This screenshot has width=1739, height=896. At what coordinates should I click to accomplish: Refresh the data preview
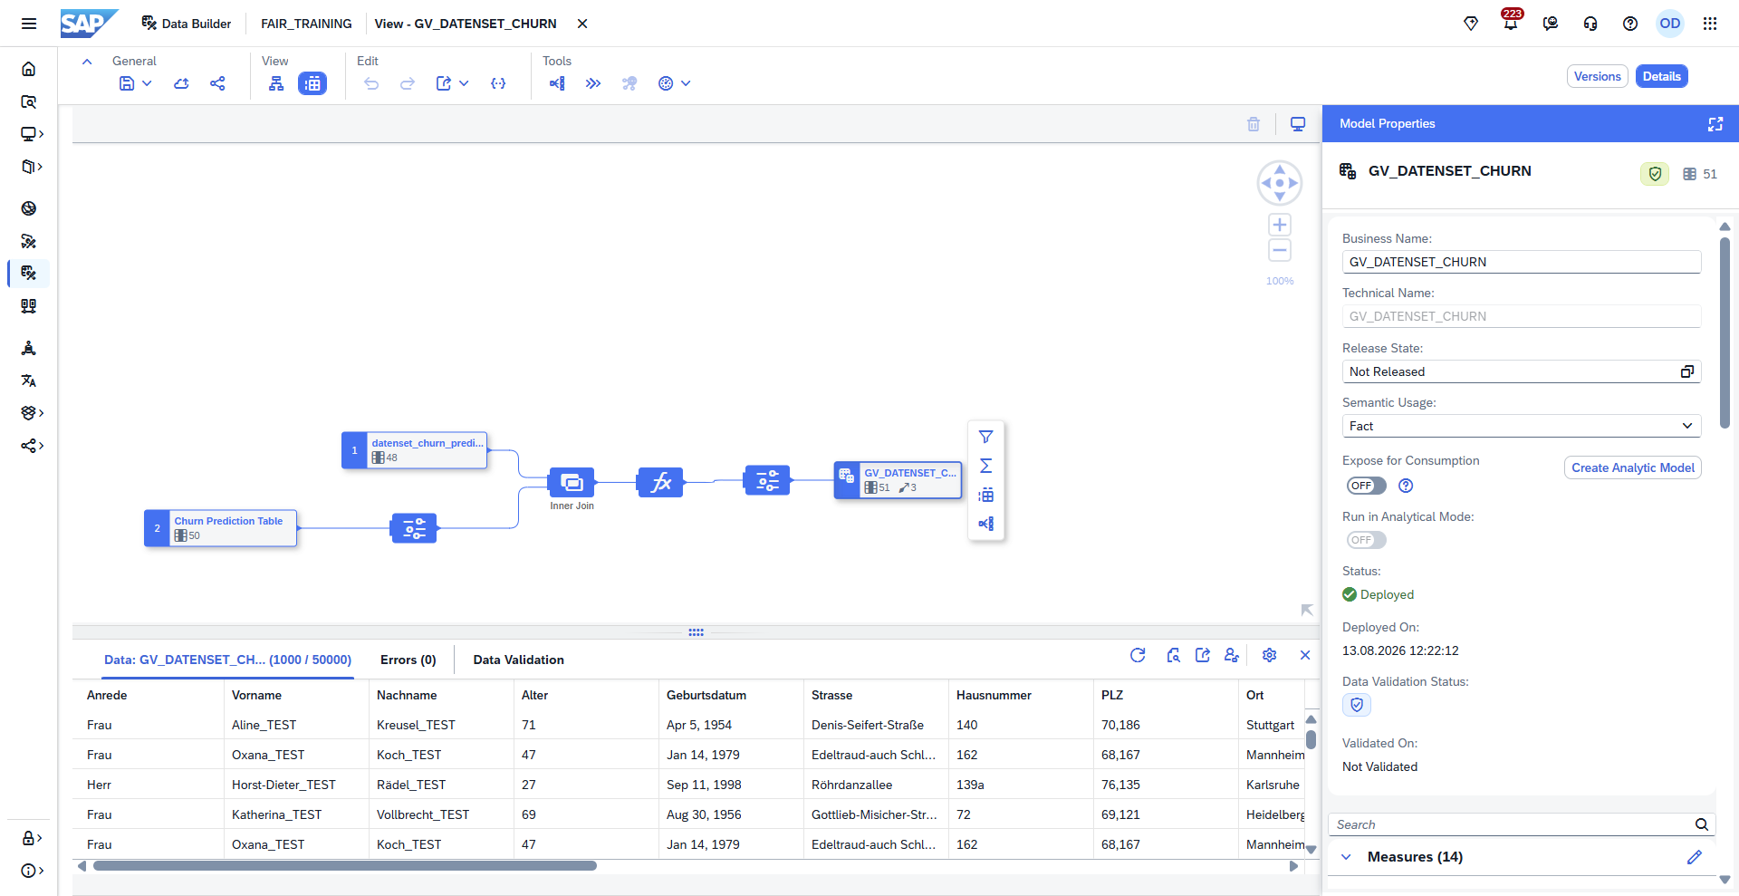(x=1138, y=655)
